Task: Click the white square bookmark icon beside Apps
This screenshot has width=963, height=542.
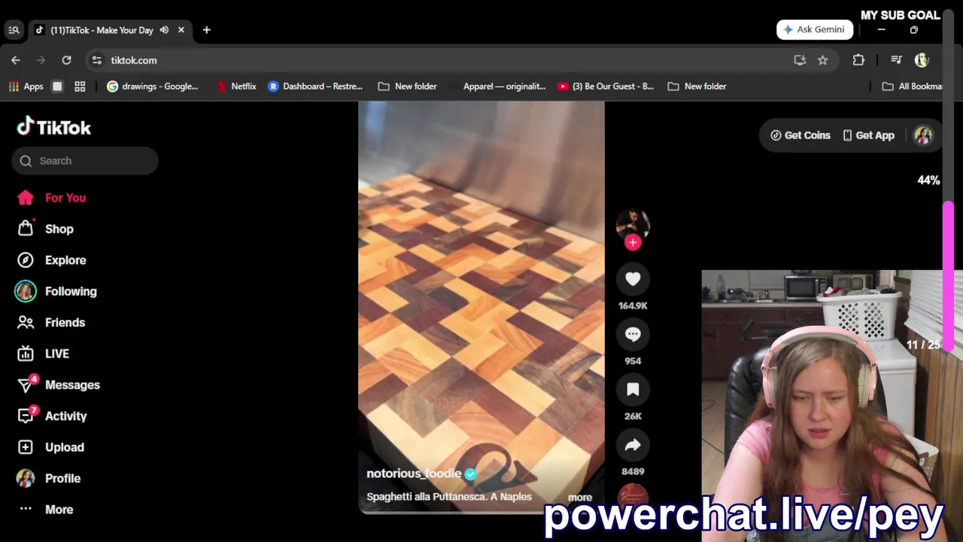Action: tap(57, 87)
